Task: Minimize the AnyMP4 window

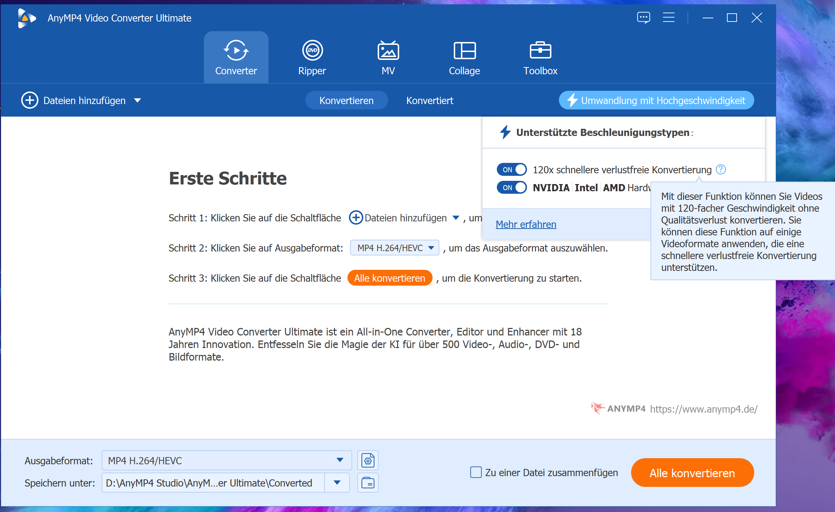Action: coord(708,18)
